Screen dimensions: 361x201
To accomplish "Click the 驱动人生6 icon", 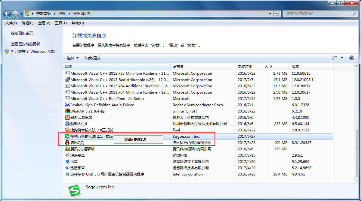I will pos(67,124).
